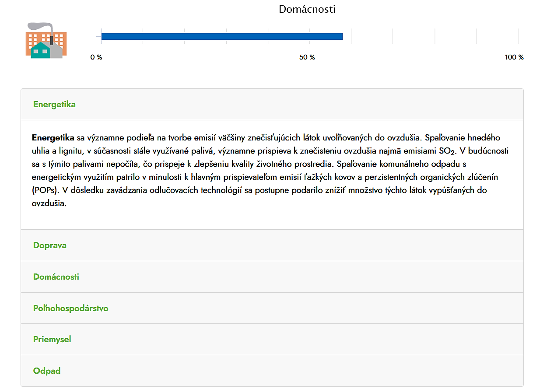Expand the Doprava accordion section

pos(50,245)
